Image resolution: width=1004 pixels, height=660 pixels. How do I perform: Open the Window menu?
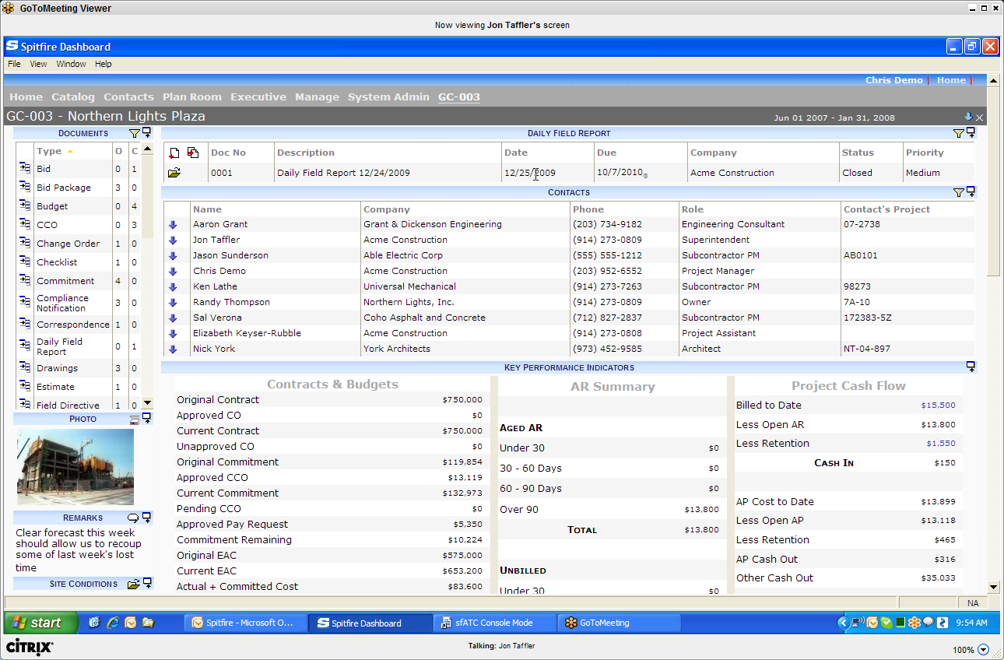point(71,64)
